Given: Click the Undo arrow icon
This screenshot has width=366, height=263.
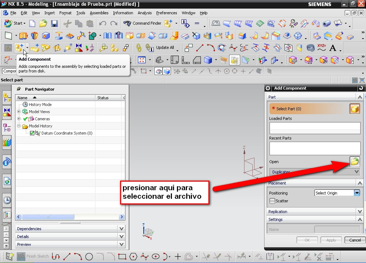Looking at the screenshot, I should pyautogui.click(x=103, y=24).
